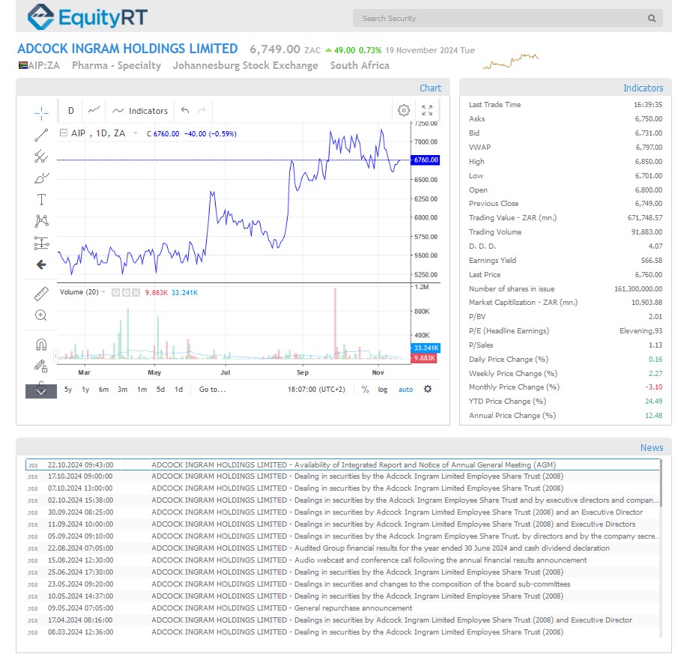Hide the Volume indicator eye icon
The image size is (684, 660).
coord(116,293)
